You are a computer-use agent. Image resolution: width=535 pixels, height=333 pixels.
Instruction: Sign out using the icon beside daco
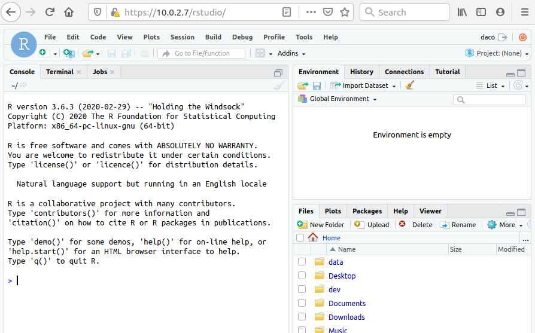click(x=503, y=37)
